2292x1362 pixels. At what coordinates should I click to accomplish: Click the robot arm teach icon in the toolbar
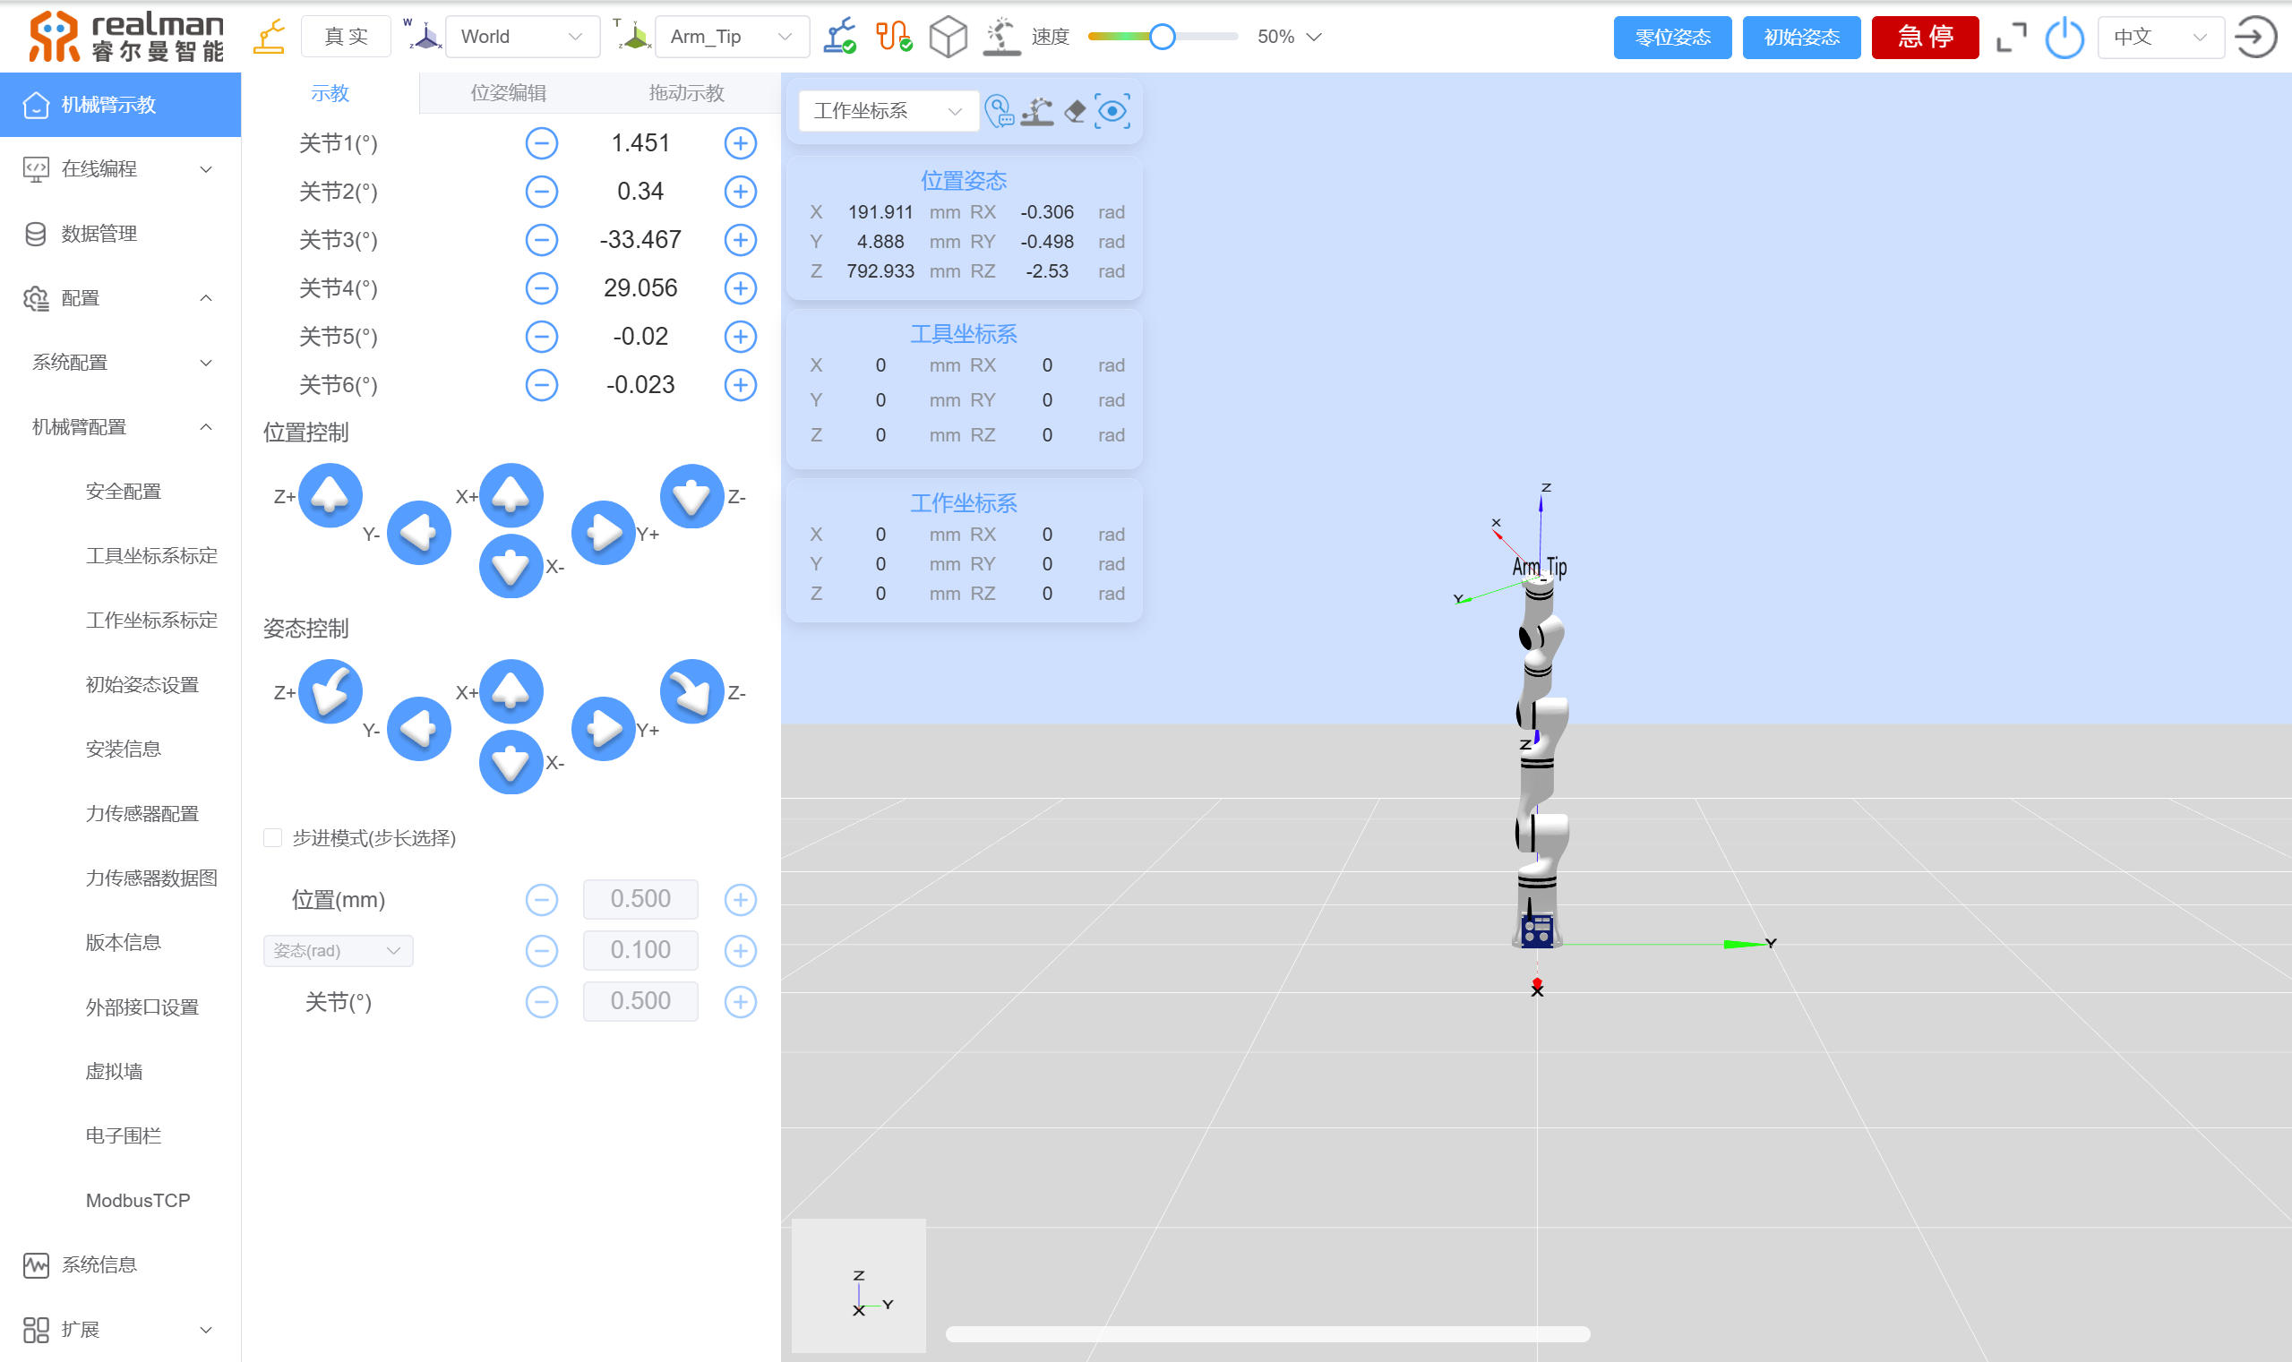coord(269,37)
